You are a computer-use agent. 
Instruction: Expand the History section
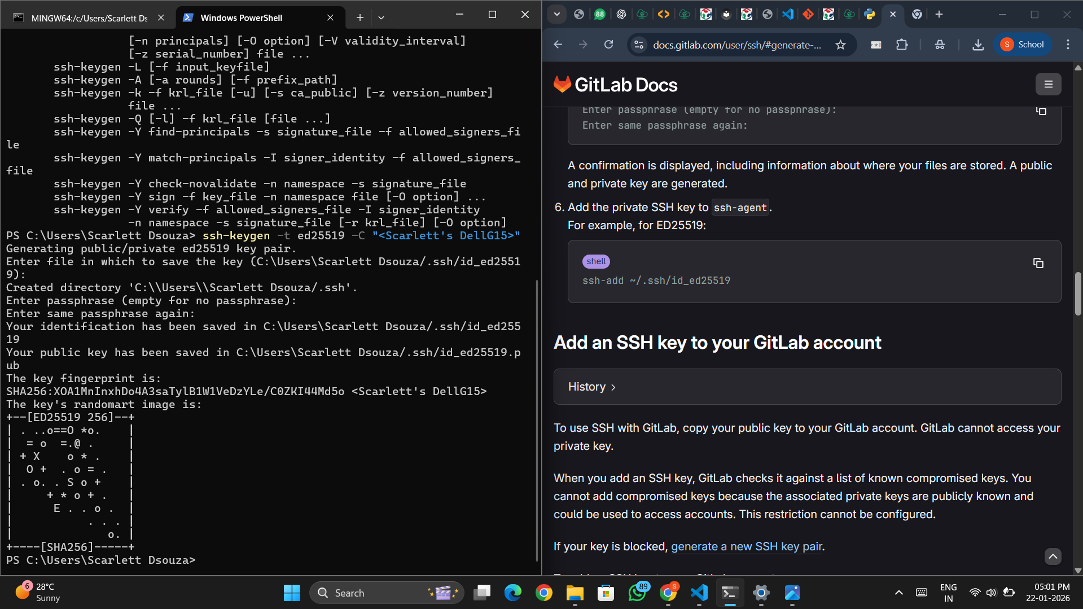[807, 387]
